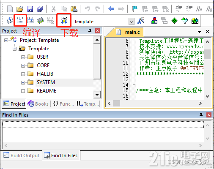Switch to the Books tab

38,104
